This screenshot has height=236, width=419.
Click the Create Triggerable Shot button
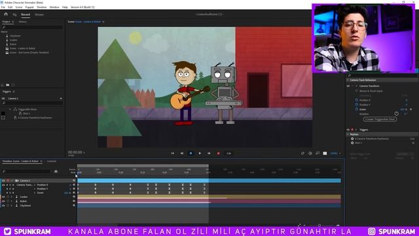380,119
